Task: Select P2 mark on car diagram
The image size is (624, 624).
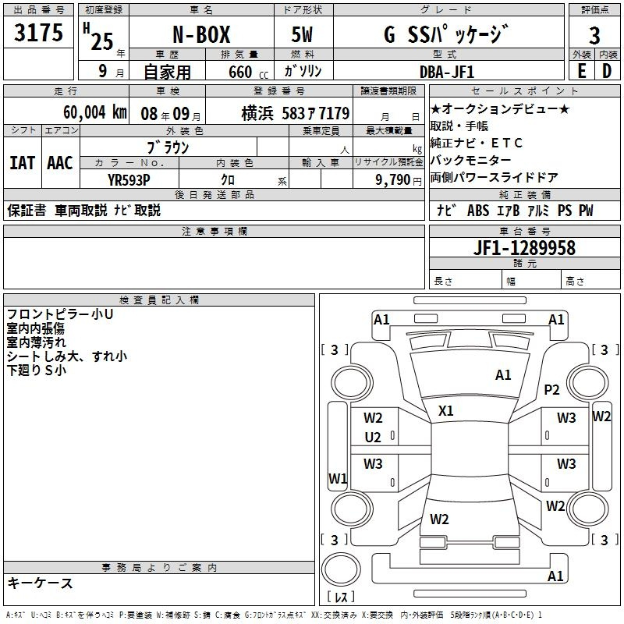Action: coord(551,389)
